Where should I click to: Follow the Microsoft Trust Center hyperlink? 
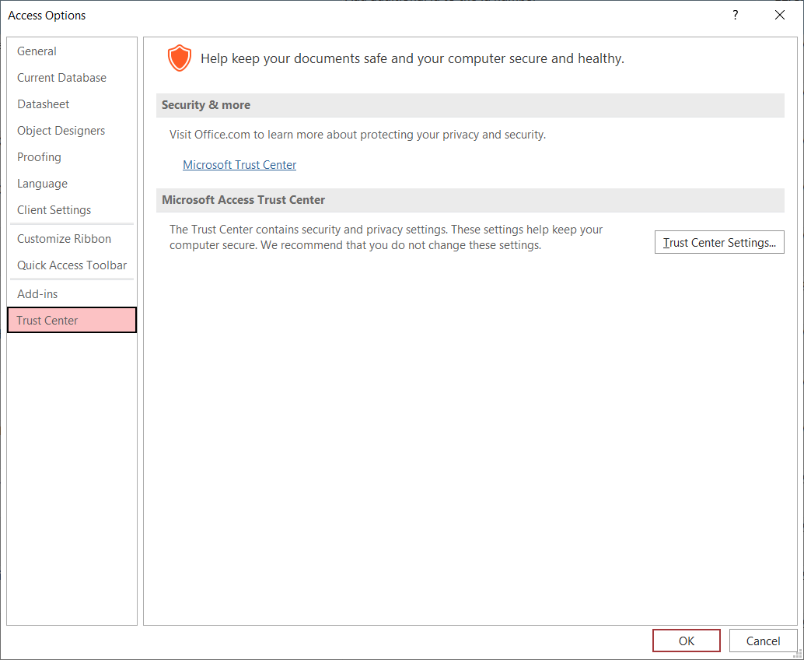239,165
